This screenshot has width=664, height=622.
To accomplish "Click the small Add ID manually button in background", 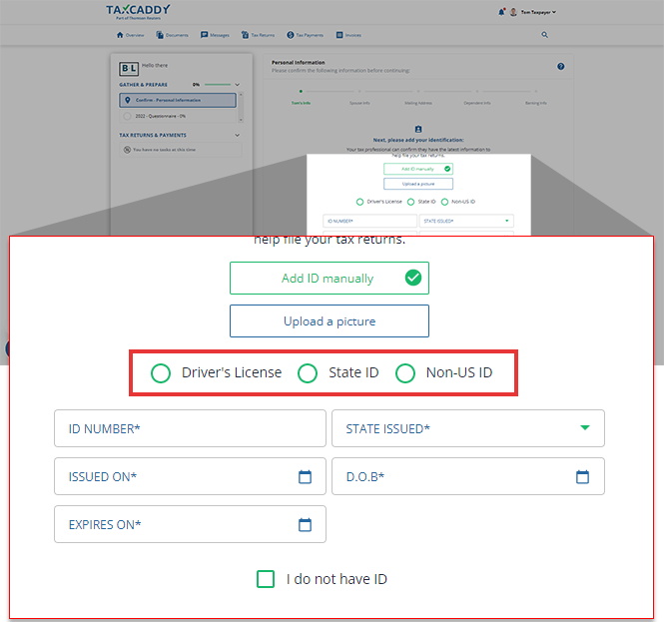I will 418,169.
